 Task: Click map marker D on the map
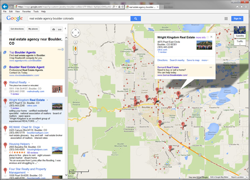[x=160, y=123]
